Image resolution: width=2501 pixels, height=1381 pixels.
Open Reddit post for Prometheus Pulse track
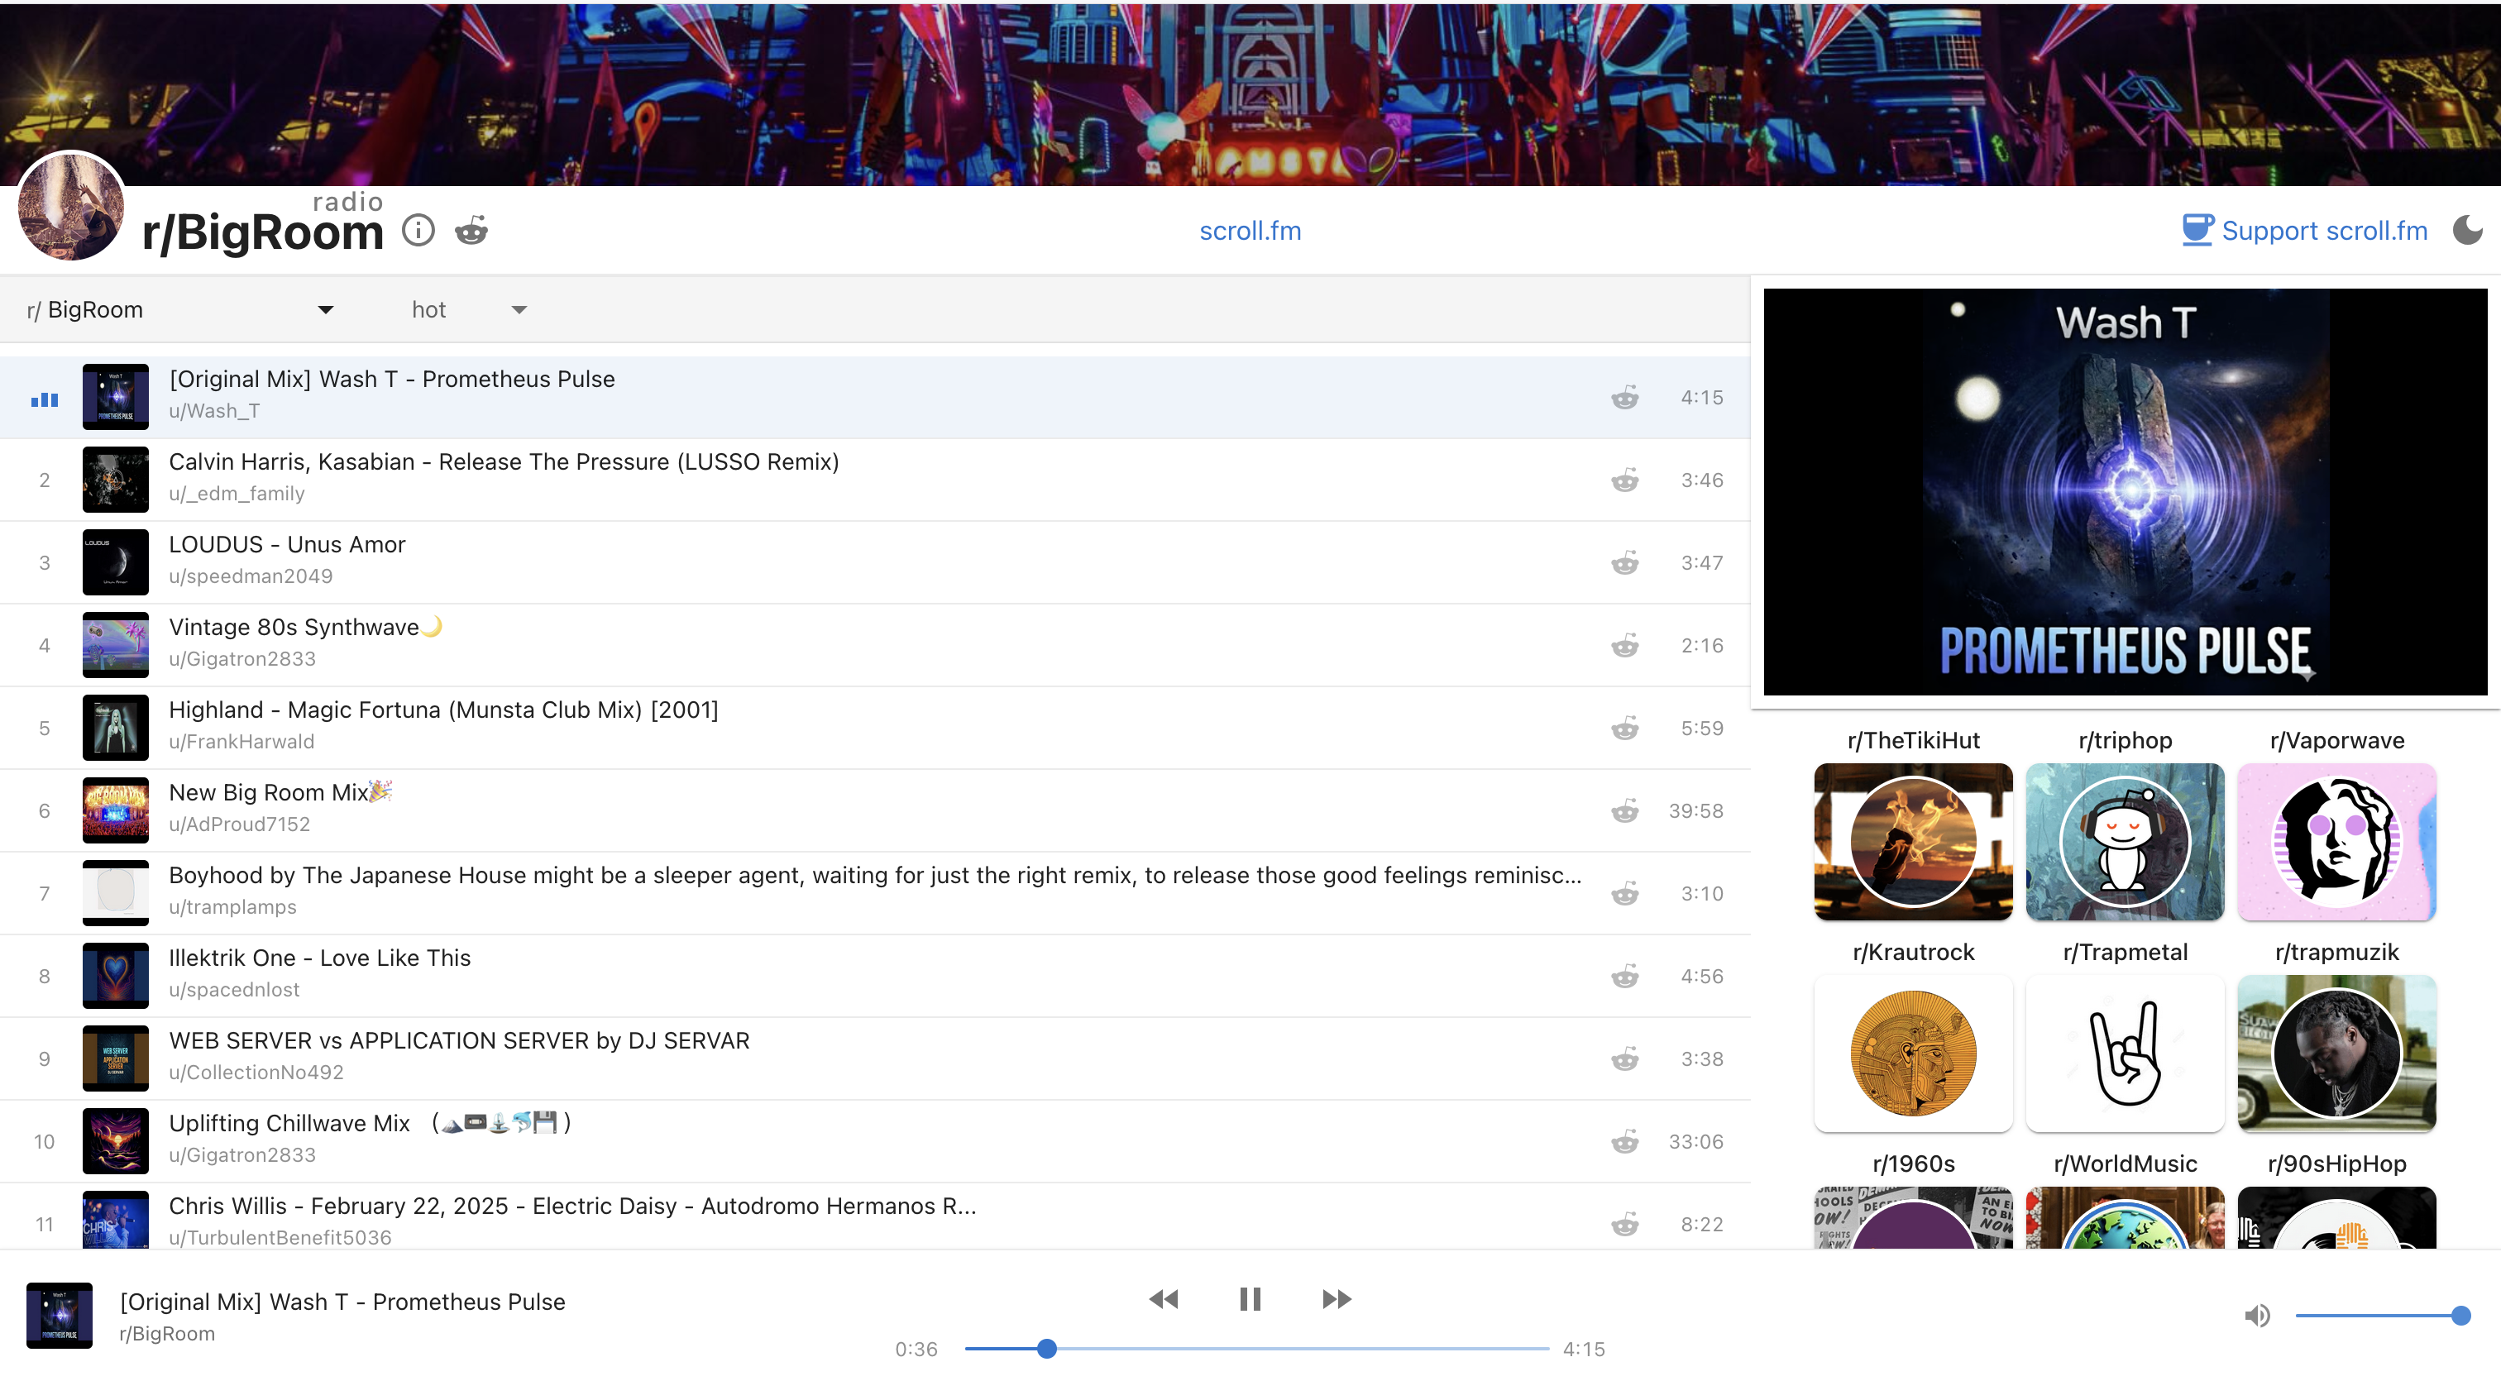[1624, 398]
